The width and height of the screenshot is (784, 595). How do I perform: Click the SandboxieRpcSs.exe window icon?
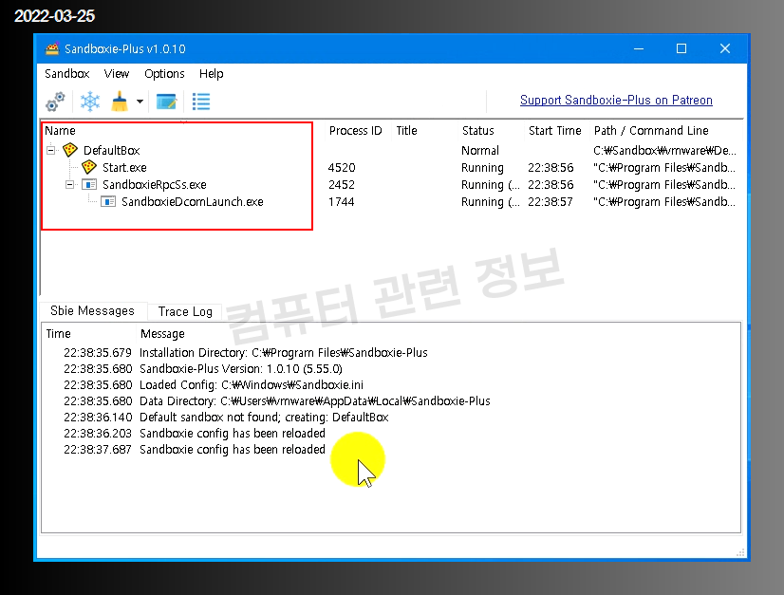pos(89,184)
